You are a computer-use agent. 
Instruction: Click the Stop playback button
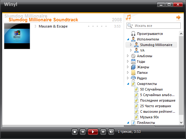tap(75, 132)
